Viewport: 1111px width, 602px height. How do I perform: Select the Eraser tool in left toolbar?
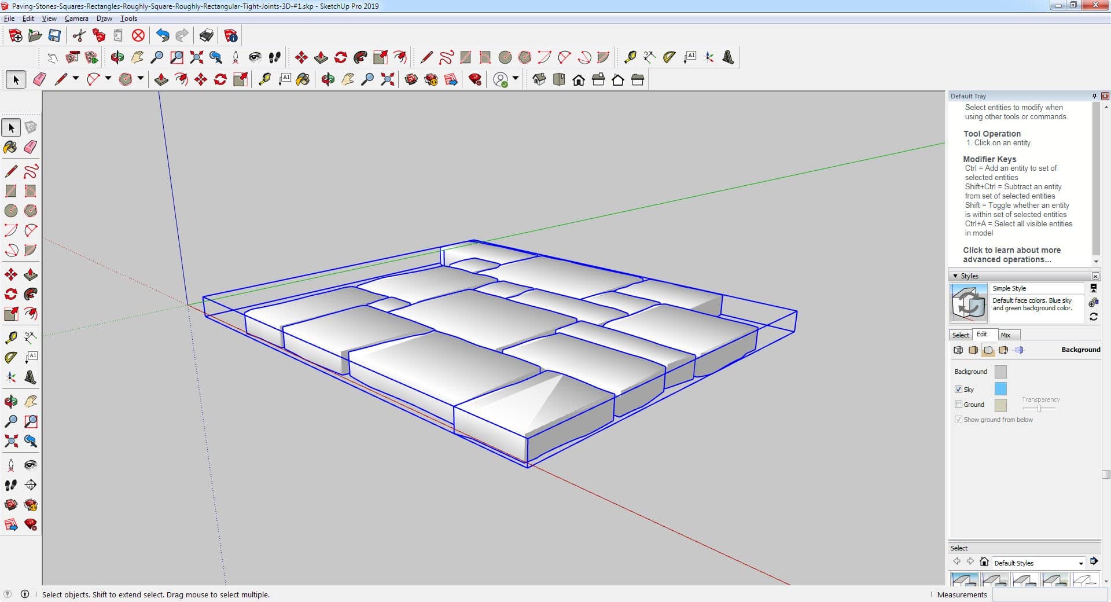click(31, 147)
